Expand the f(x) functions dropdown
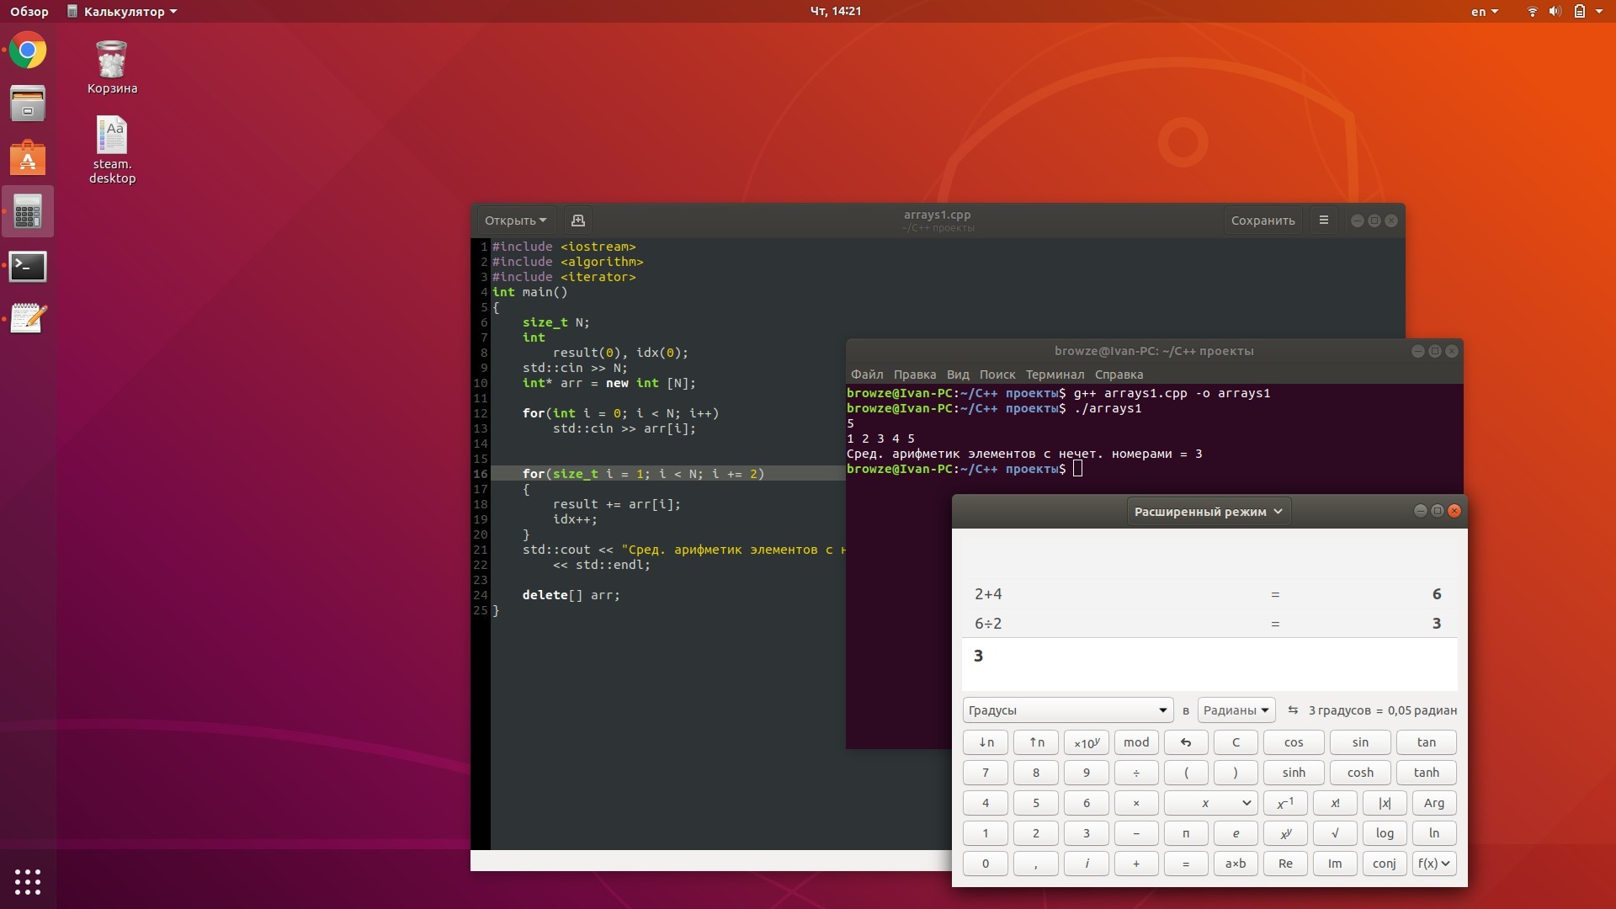 (1433, 864)
